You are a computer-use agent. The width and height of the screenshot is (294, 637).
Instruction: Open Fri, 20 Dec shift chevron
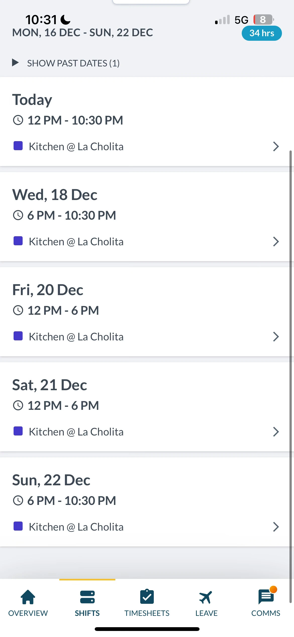coord(276,337)
